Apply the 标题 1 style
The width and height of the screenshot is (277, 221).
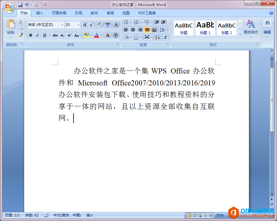[205, 28]
